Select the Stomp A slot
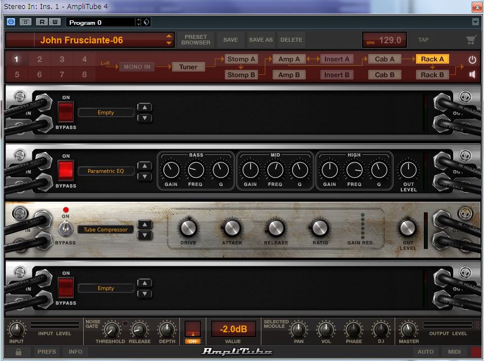This screenshot has height=361, width=484. (241, 58)
